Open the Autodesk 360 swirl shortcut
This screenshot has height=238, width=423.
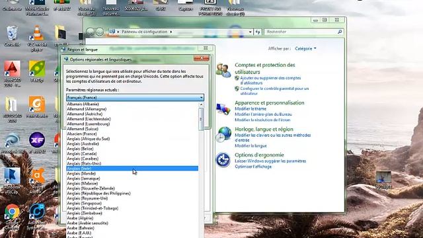(x=12, y=143)
